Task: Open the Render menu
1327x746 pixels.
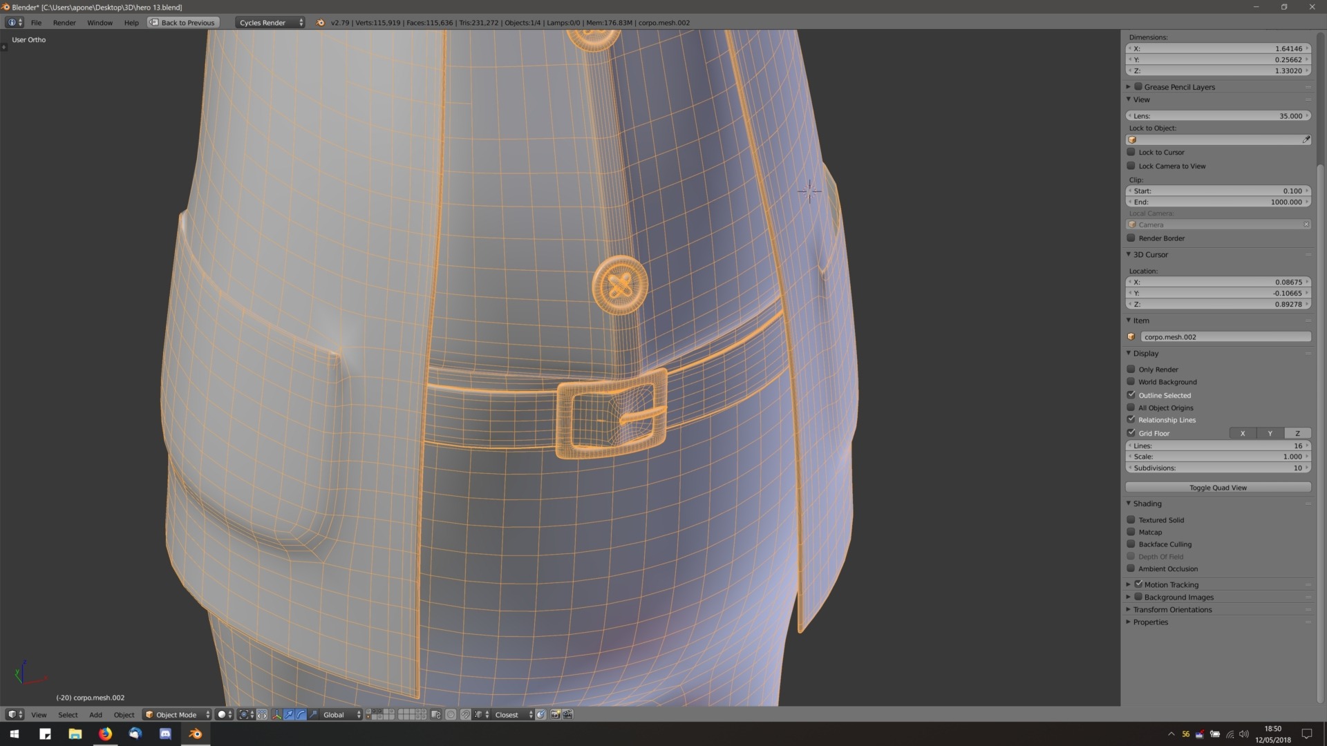Action: (x=64, y=23)
